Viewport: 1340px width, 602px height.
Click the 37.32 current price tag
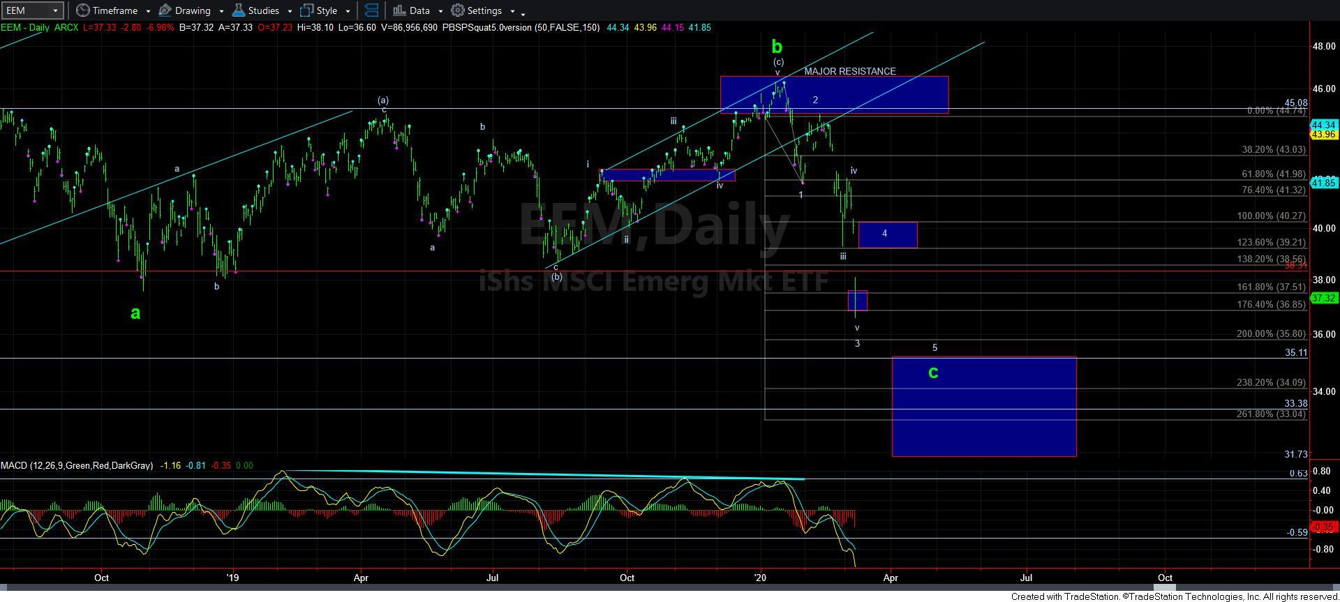[x=1324, y=298]
